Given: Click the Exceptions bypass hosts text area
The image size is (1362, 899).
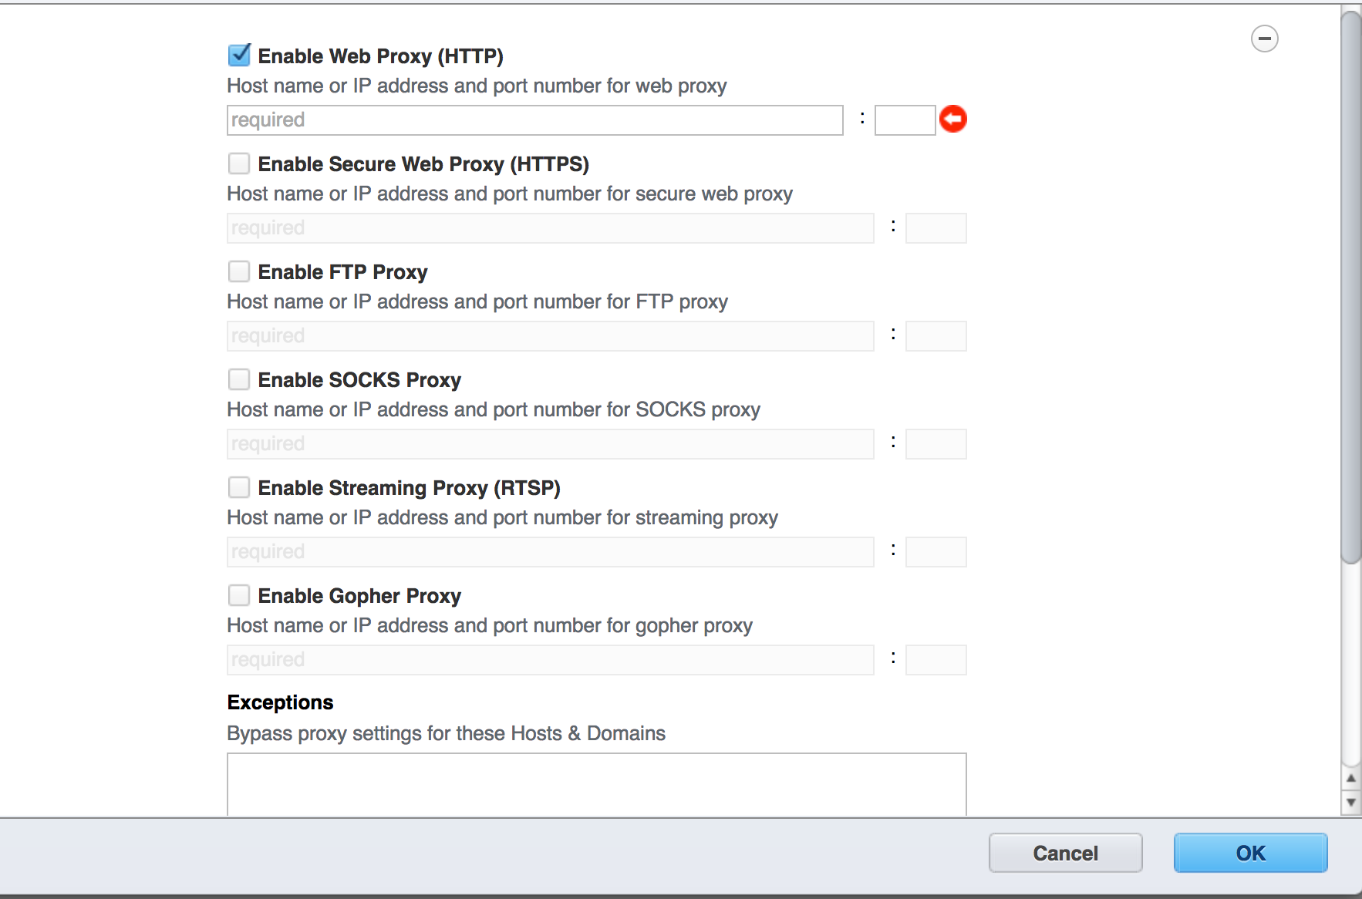Looking at the screenshot, I should [x=596, y=784].
